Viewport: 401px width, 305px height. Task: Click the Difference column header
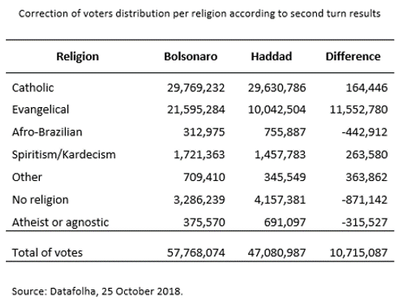click(353, 57)
